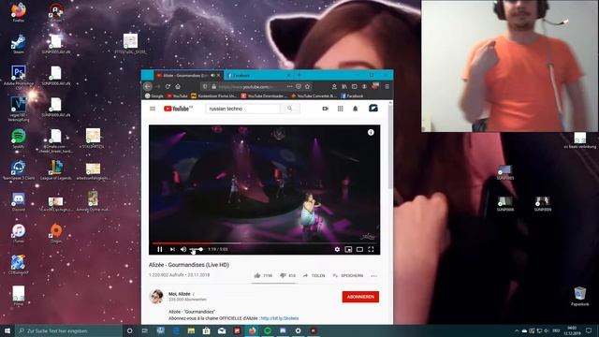Open YouTube Downloader bookmark

pos(264,95)
